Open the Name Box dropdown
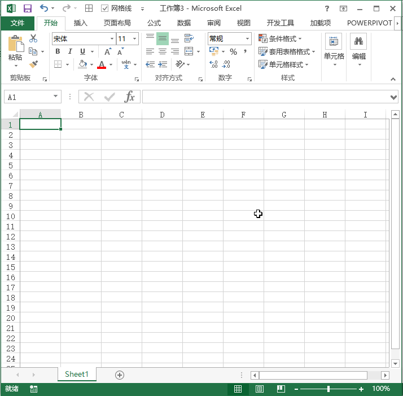This screenshot has height=396, width=403. (55, 97)
